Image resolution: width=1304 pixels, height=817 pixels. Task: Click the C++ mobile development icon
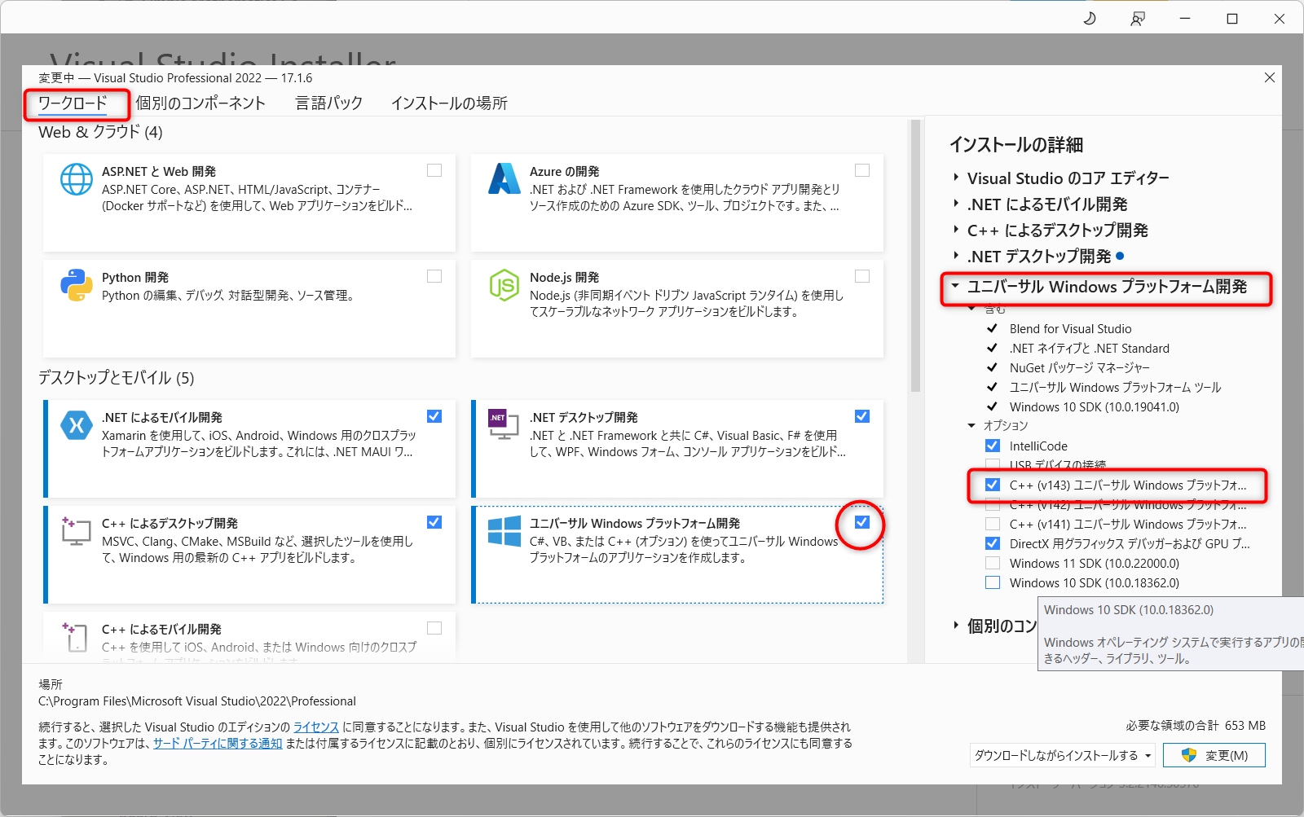pyautogui.click(x=76, y=636)
